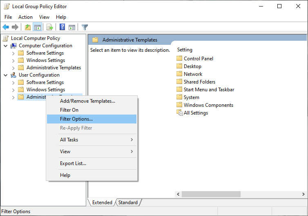
Task: Minimize the Local Group Policy Editor window
Action: (x=261, y=6)
